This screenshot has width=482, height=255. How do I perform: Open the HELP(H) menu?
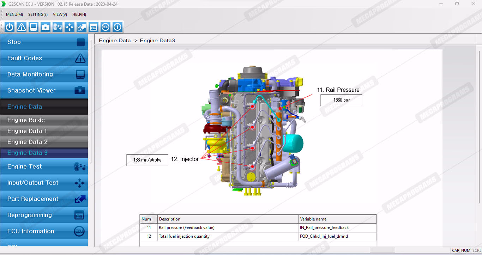79,14
